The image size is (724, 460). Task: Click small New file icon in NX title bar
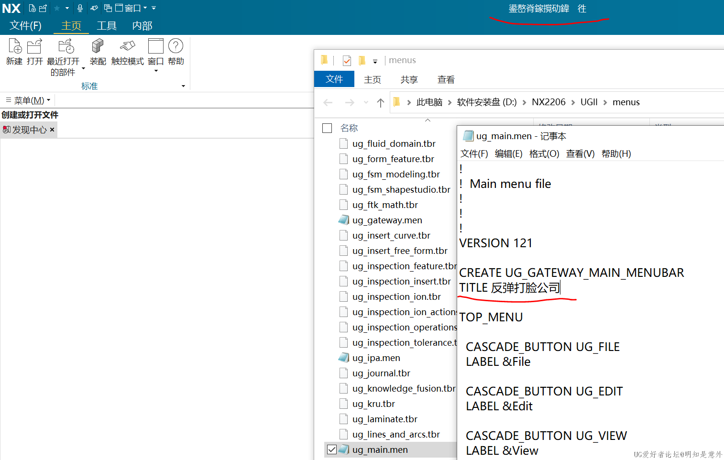pos(32,8)
